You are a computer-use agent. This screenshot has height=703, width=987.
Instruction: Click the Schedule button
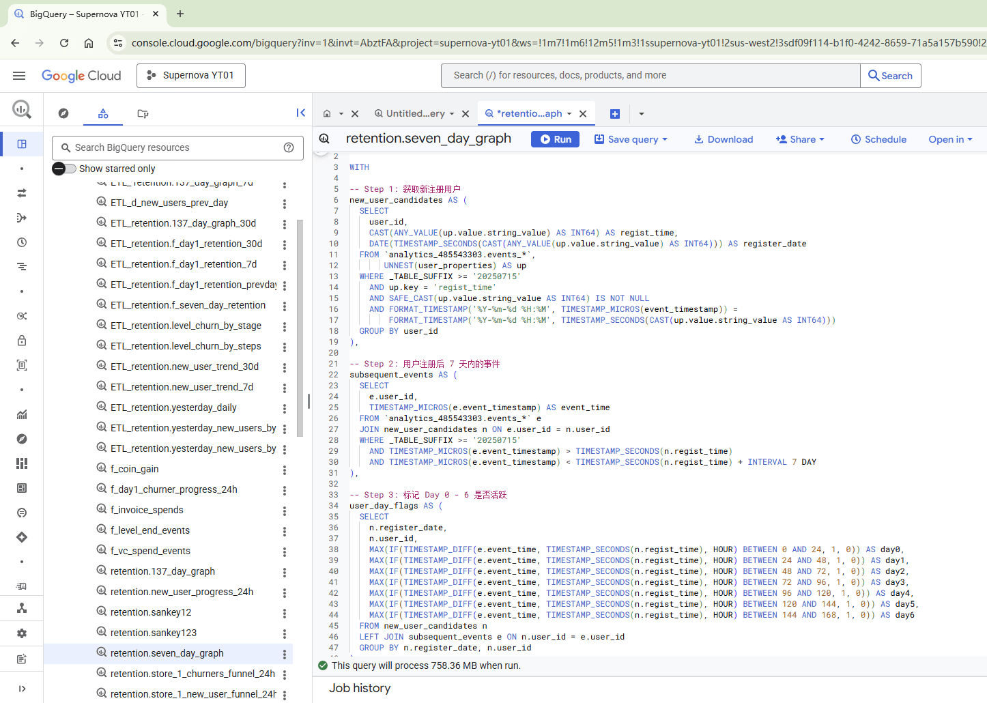click(x=878, y=139)
